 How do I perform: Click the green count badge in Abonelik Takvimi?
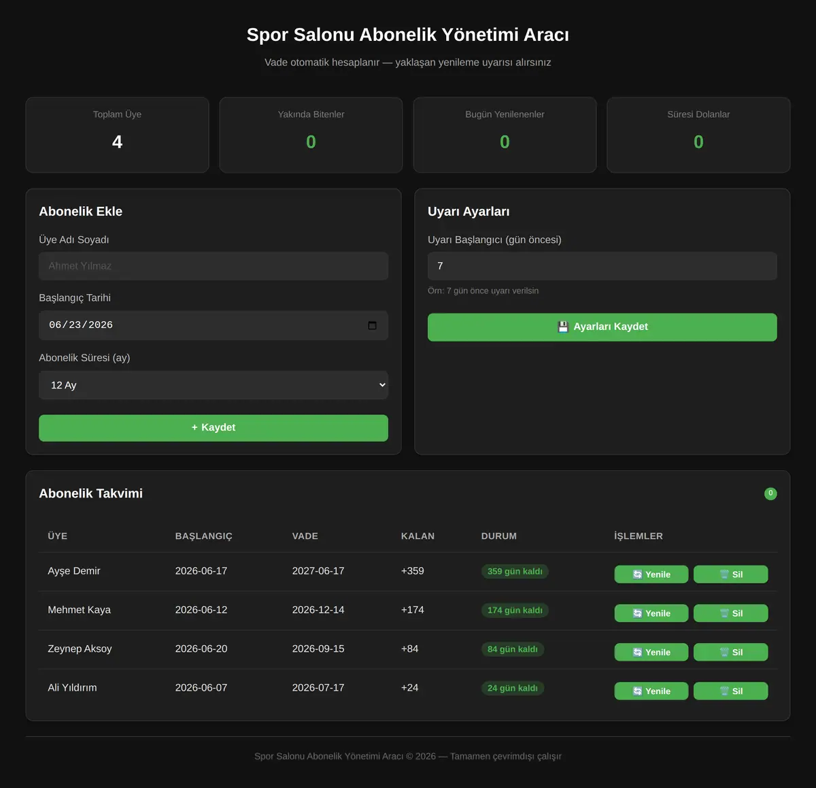tap(770, 493)
